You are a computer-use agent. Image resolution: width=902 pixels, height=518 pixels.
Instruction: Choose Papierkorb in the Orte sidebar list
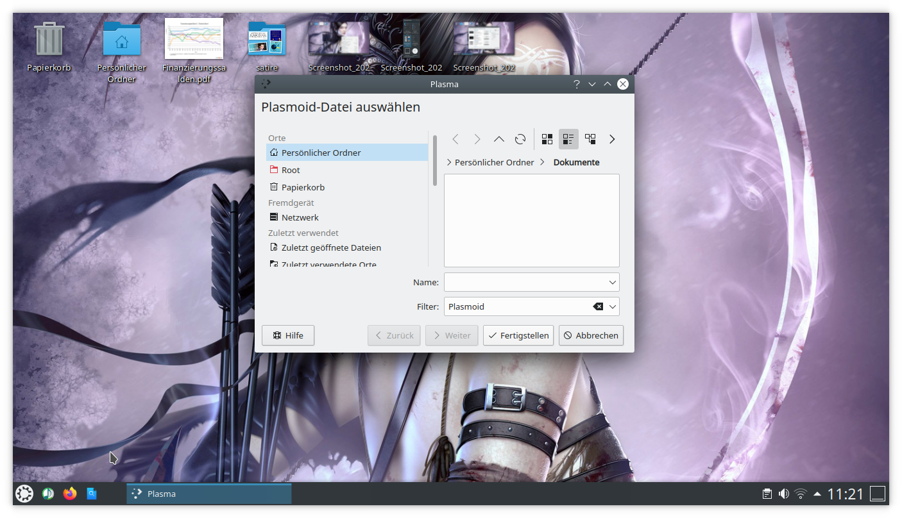(347, 187)
